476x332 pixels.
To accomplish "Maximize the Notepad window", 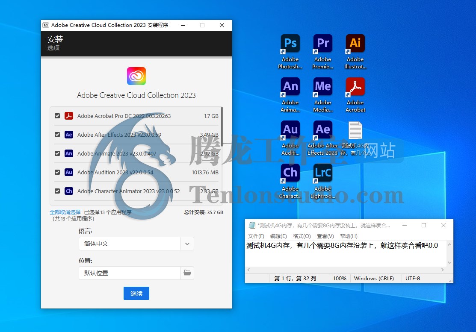I will (x=424, y=225).
